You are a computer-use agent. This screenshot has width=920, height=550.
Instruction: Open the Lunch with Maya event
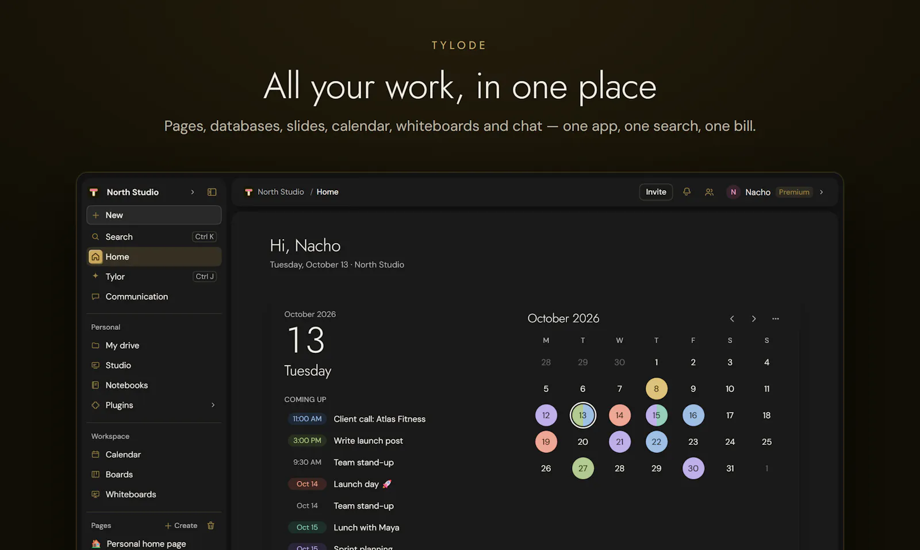(x=366, y=528)
